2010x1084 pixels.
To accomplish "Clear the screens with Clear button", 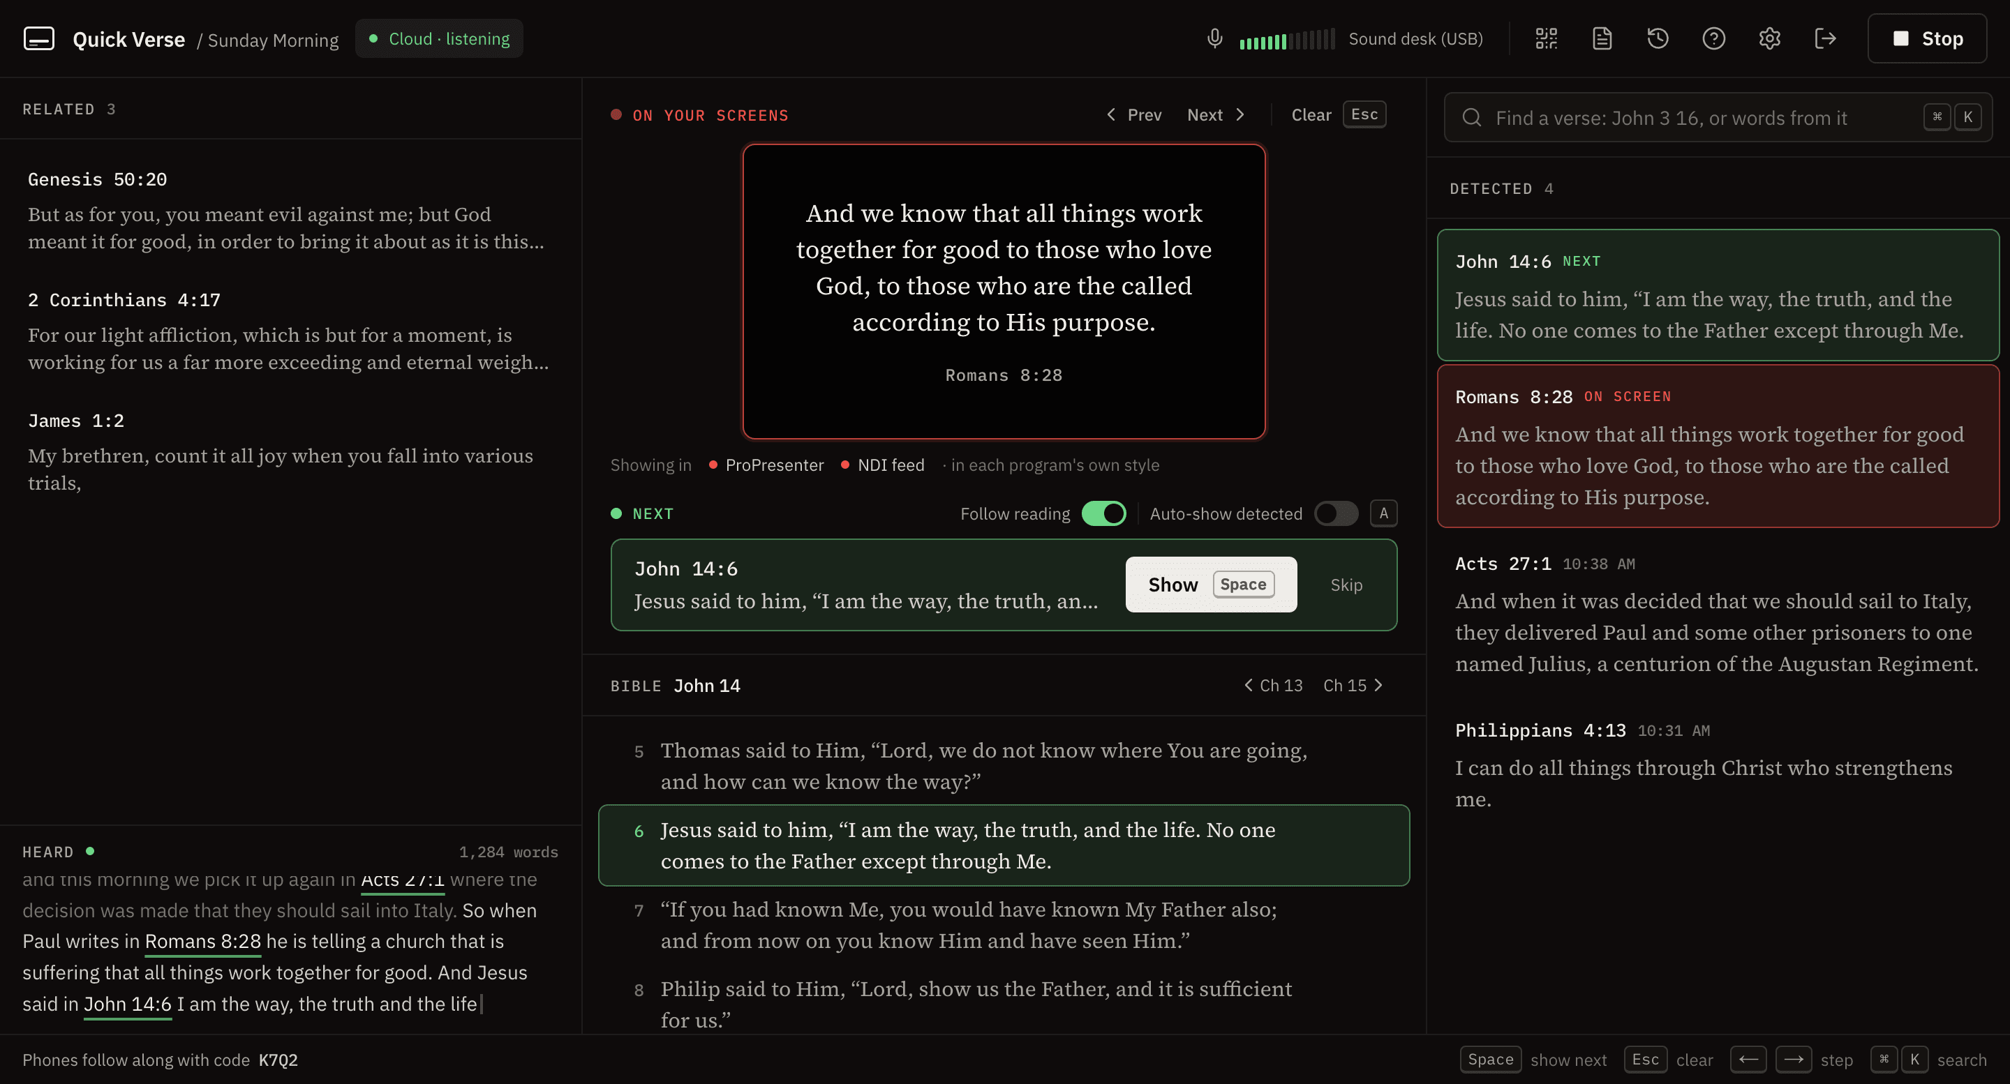I will pyautogui.click(x=1337, y=114).
